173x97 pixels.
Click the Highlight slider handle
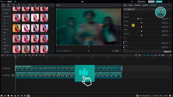pyautogui.click(x=141, y=27)
